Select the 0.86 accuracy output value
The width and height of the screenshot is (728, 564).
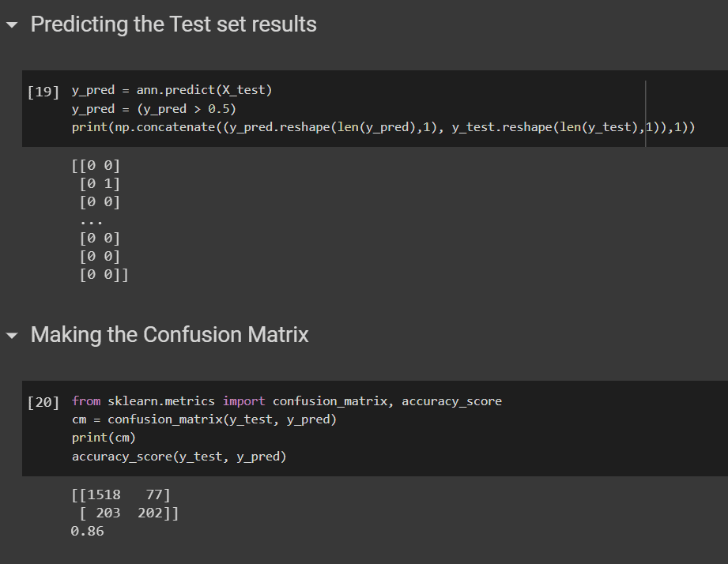point(87,531)
